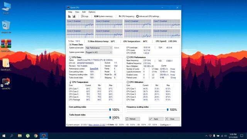Click the Core 4 Enabled graph
Screen dimensions: 247x139
tap(109, 34)
